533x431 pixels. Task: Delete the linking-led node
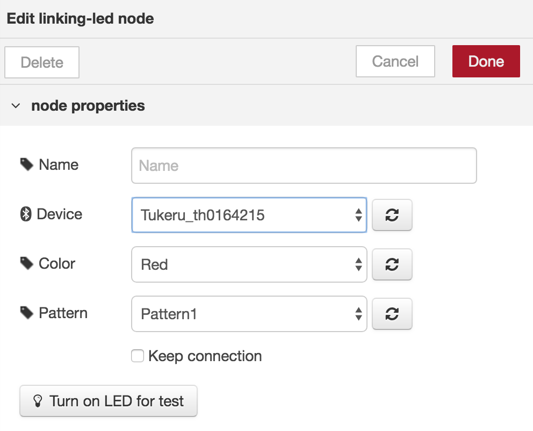click(x=42, y=62)
